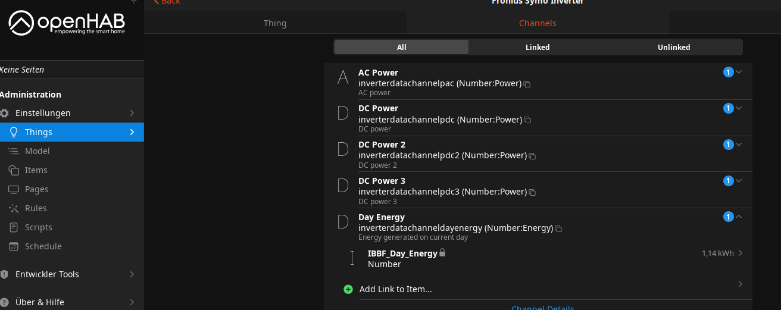This screenshot has height=310, width=781.
Task: Open Rules in the administration sidebar
Action: 36,208
